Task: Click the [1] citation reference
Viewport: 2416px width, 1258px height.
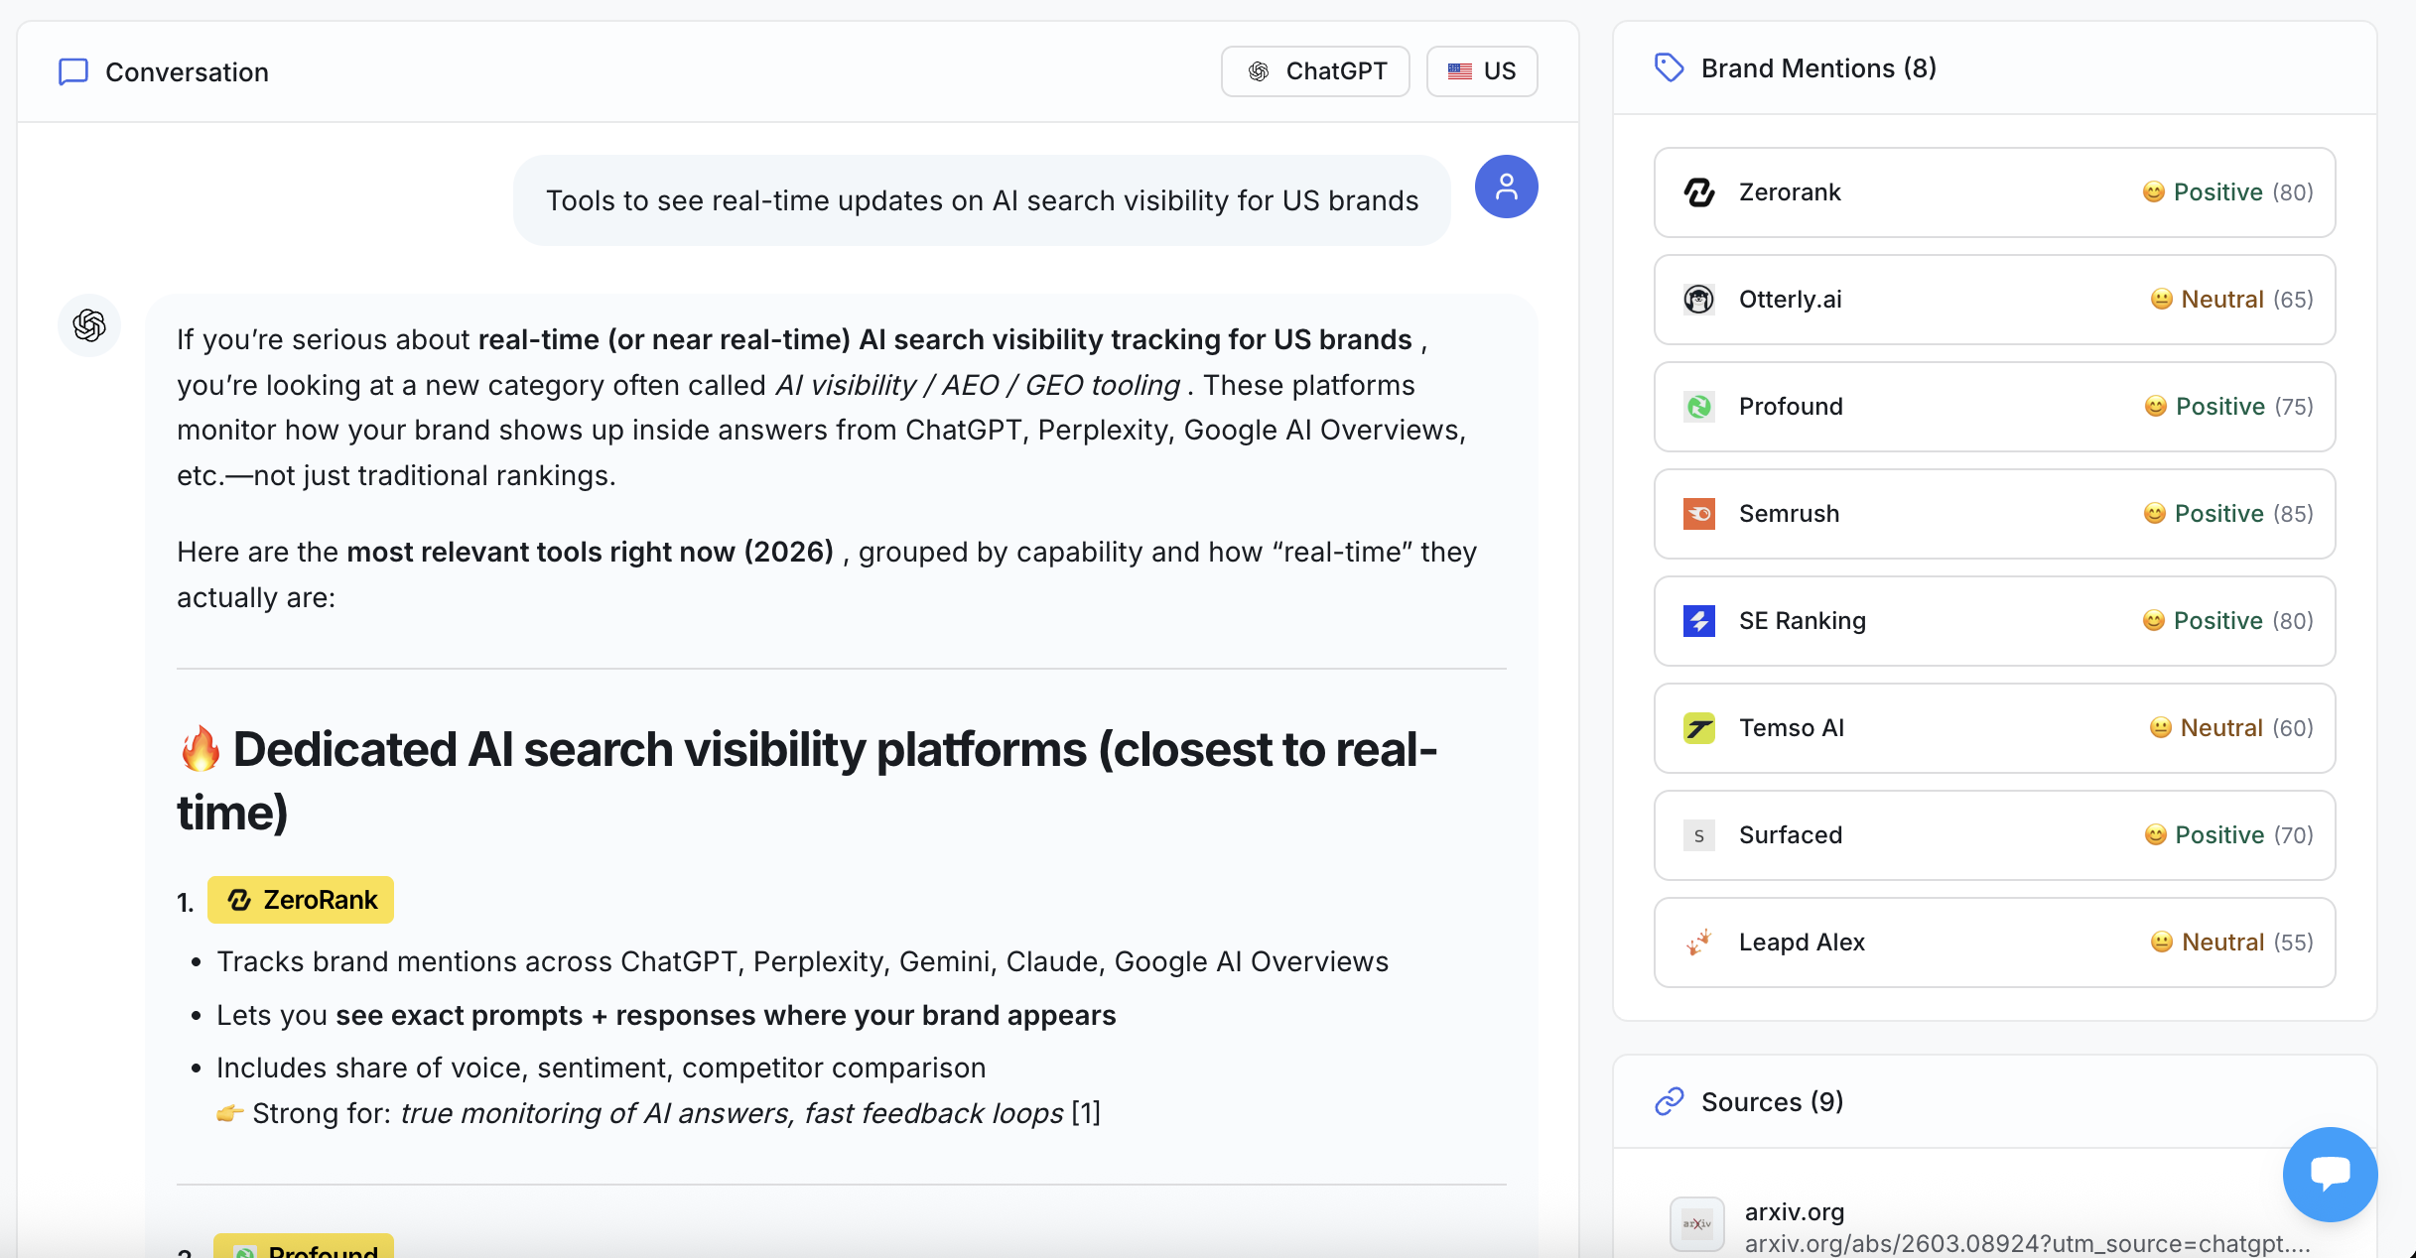Action: 1086,1113
